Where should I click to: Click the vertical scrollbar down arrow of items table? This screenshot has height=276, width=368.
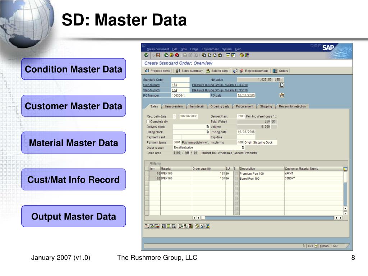click(x=345, y=213)
